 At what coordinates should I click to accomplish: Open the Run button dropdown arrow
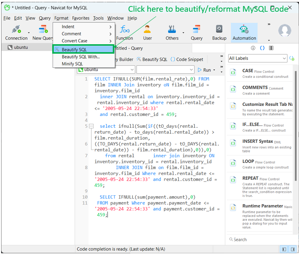coord(214,70)
